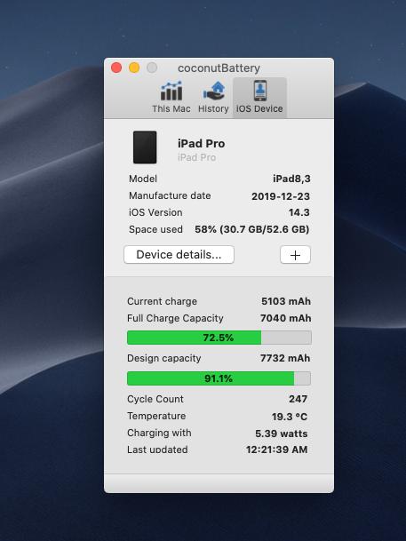Click the gray iPad Pro subtitle

point(196,157)
